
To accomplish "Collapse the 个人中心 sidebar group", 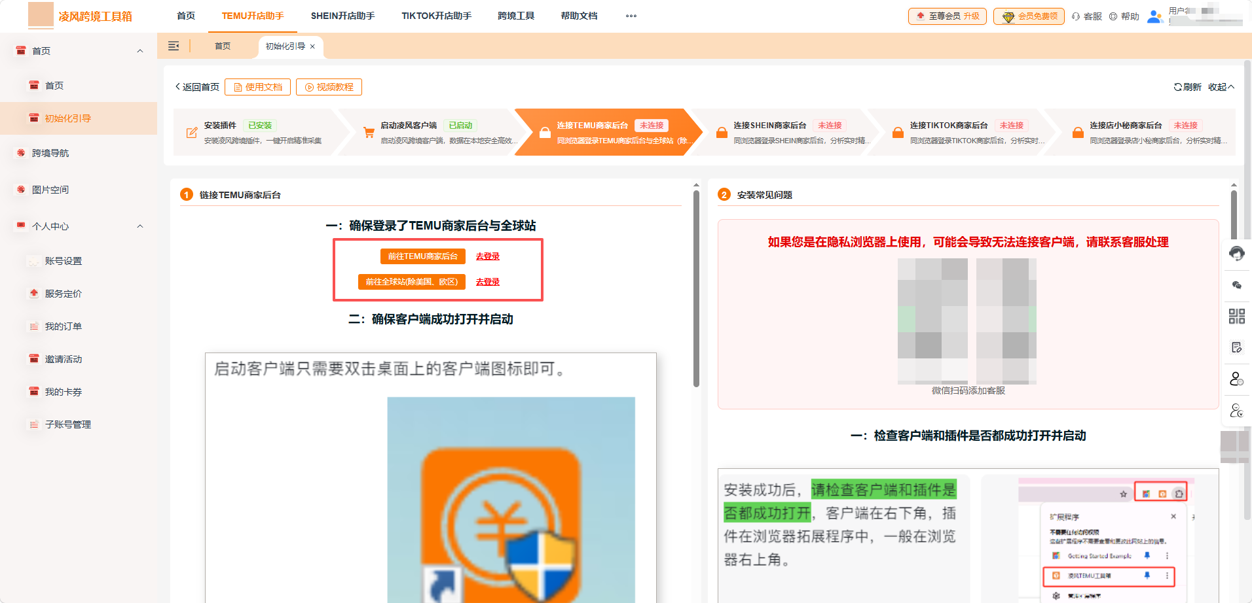I will coord(139,226).
